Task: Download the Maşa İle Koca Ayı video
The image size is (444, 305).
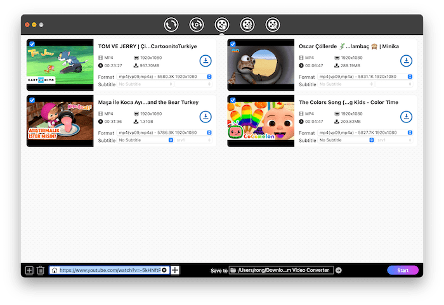Action: coord(206,117)
